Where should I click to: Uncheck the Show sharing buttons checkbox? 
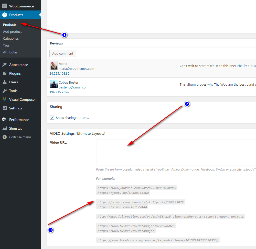pos(52,118)
